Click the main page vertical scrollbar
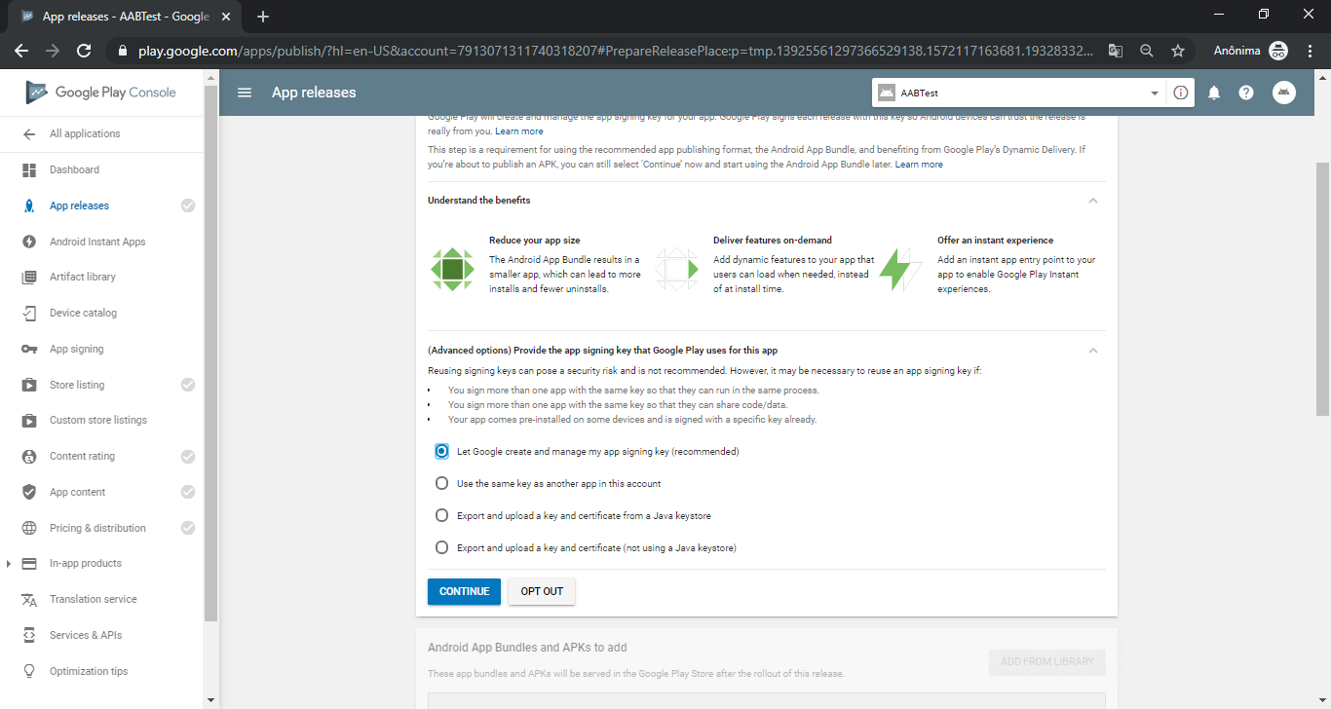1331x709 pixels. tap(1322, 290)
